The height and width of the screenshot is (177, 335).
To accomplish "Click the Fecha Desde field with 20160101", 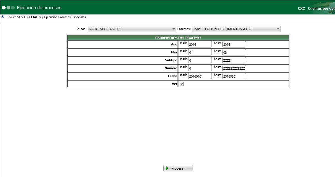I will (200, 76).
